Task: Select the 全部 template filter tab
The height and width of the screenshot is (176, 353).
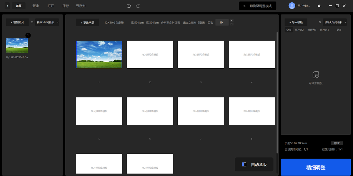Action: [x=289, y=30]
